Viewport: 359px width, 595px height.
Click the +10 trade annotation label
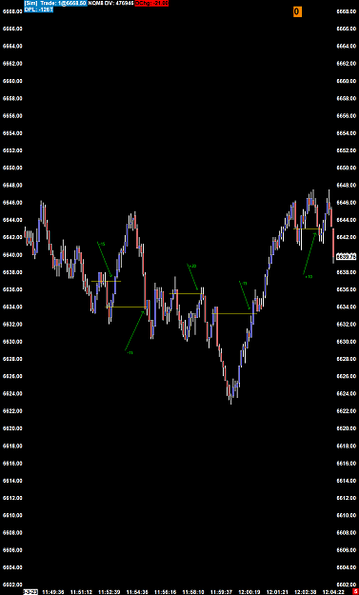309,277
